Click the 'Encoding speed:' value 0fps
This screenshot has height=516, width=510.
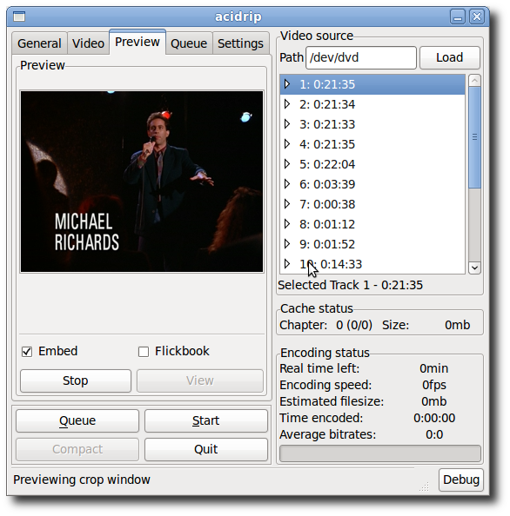point(434,385)
